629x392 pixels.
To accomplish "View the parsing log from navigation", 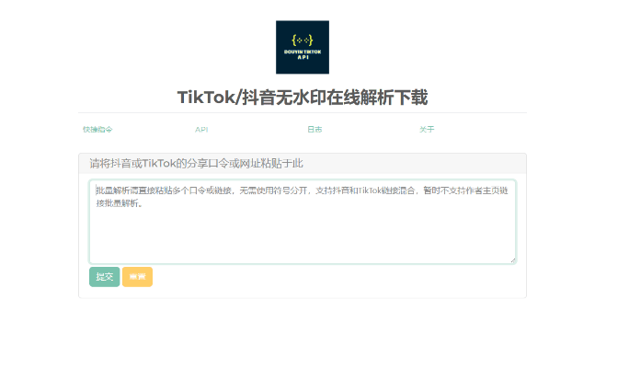I will [314, 130].
